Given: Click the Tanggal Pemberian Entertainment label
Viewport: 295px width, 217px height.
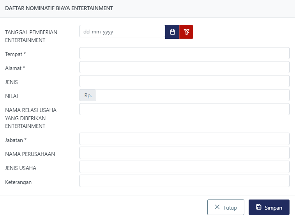Looking at the screenshot, I should pyautogui.click(x=31, y=36).
